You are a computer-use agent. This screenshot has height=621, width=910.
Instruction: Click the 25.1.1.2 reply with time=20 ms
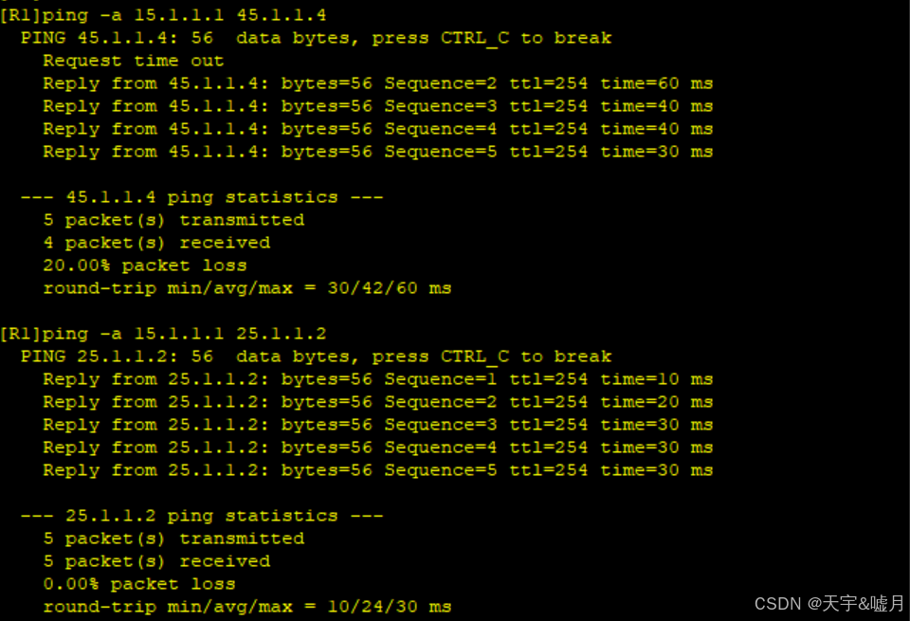click(378, 402)
